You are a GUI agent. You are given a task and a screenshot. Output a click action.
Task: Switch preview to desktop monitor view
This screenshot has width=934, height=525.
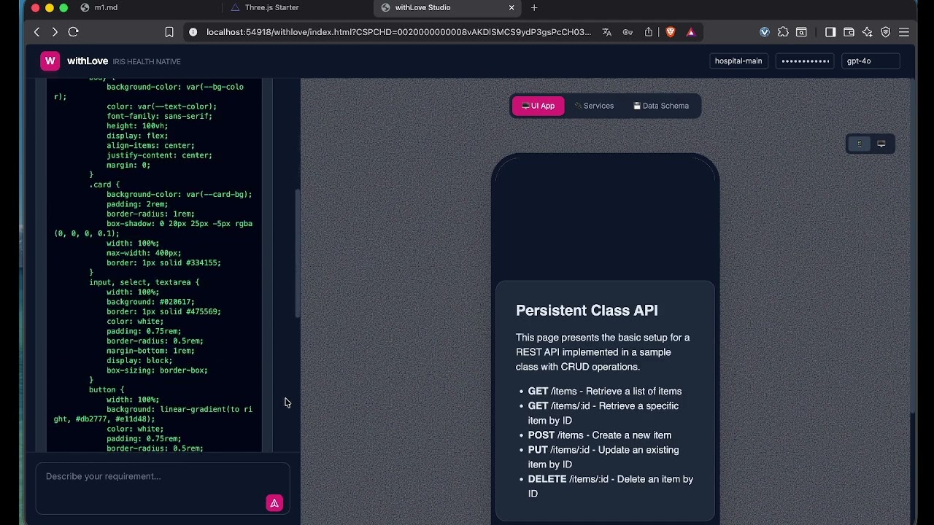881,144
